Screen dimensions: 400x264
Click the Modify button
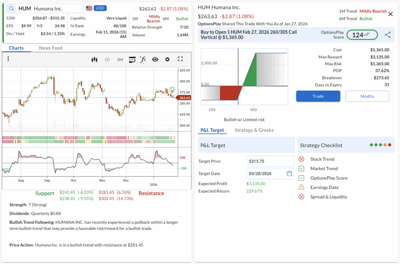point(367,96)
